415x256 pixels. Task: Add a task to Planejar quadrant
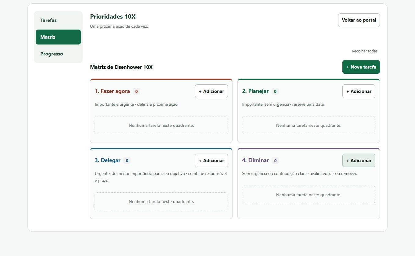tap(359, 91)
